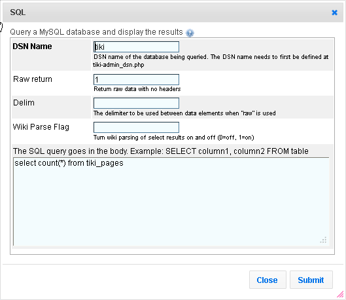Click the tiki-admin_dsn.php text

tap(118, 65)
